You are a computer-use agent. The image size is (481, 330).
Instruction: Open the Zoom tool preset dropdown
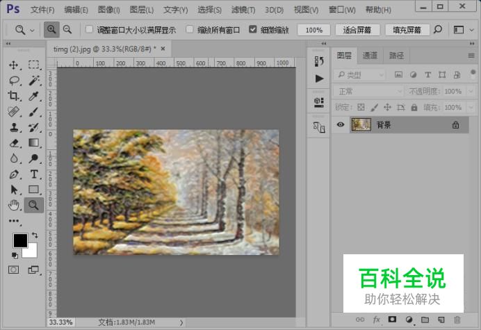pos(32,30)
